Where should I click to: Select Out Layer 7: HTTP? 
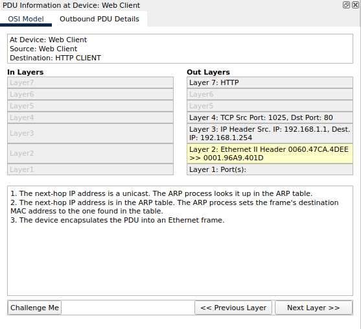[270, 82]
